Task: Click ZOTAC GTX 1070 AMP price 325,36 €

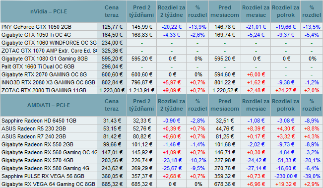Action: (112, 51)
